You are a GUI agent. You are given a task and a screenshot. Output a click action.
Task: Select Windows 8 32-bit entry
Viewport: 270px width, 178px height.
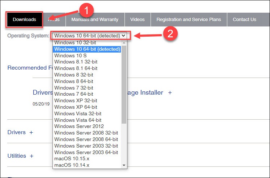(x=87, y=75)
